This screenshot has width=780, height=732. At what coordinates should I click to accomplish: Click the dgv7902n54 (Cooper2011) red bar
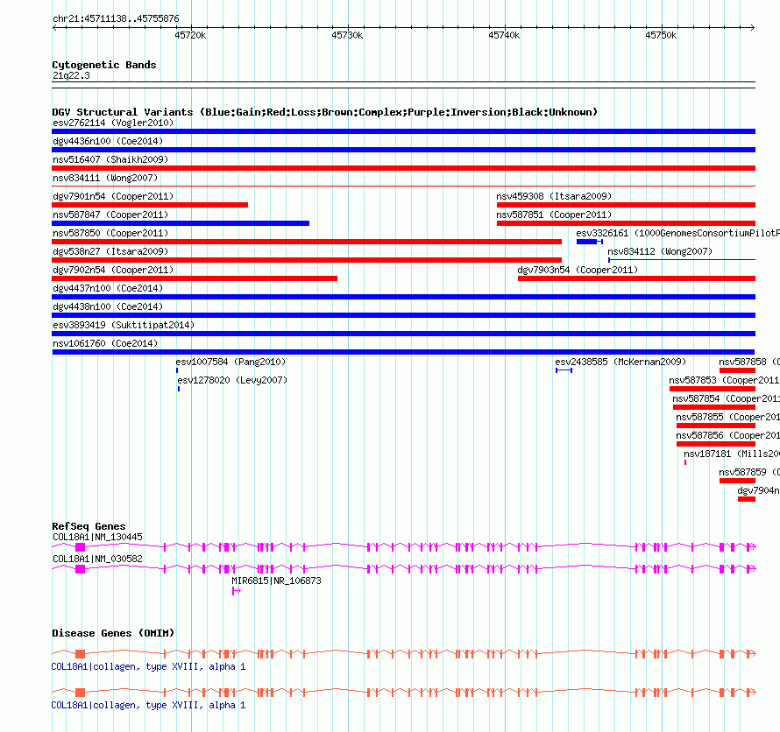[195, 278]
